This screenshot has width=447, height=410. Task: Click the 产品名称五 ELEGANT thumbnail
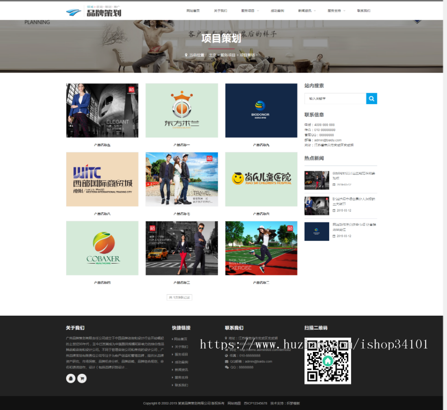tap(102, 110)
